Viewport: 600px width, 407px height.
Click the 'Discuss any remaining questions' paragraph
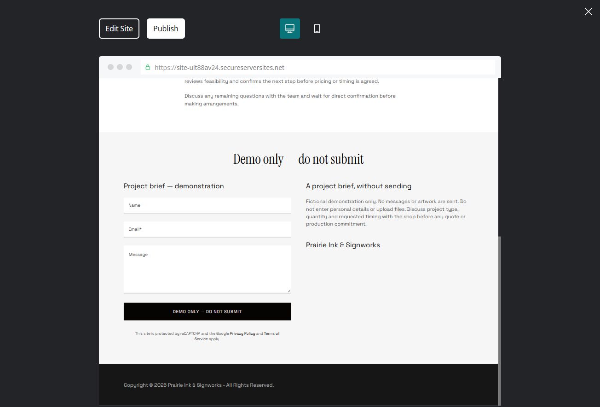[290, 100]
